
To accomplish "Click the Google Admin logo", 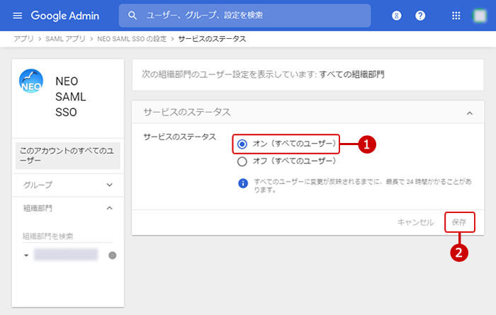I will click(65, 16).
